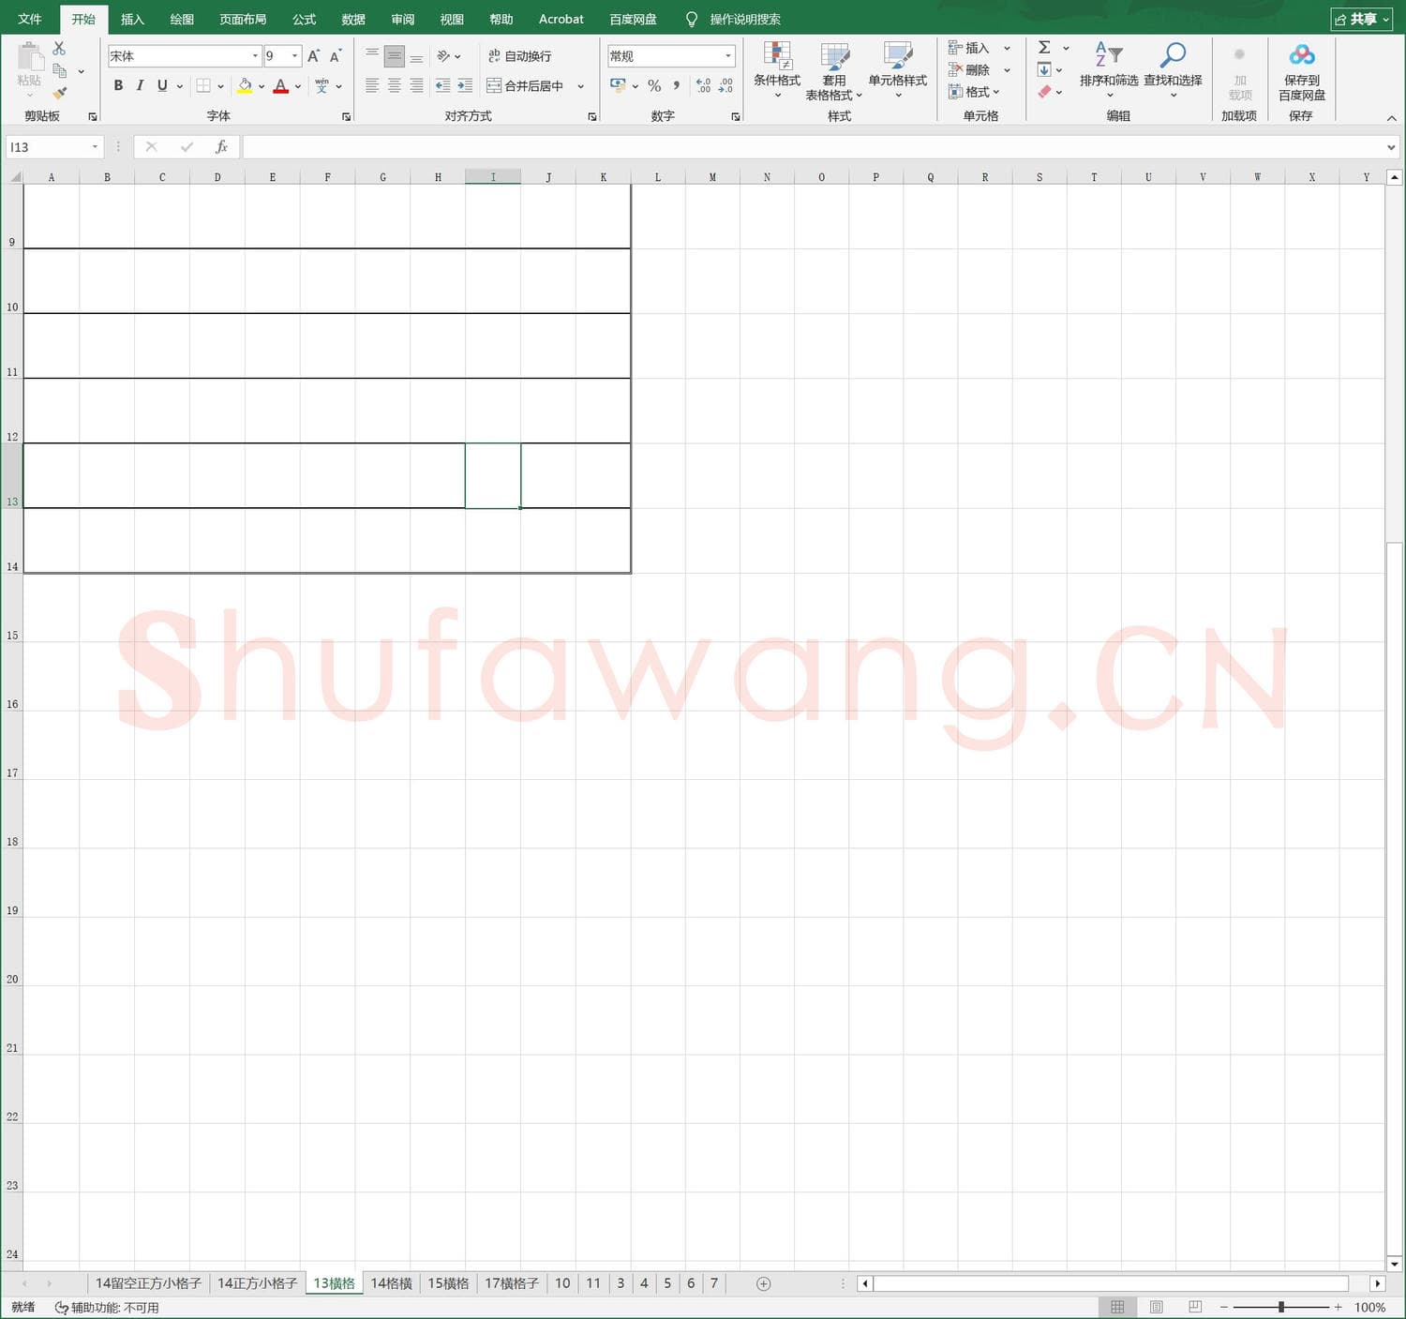Toggle Bold formatting

click(118, 85)
